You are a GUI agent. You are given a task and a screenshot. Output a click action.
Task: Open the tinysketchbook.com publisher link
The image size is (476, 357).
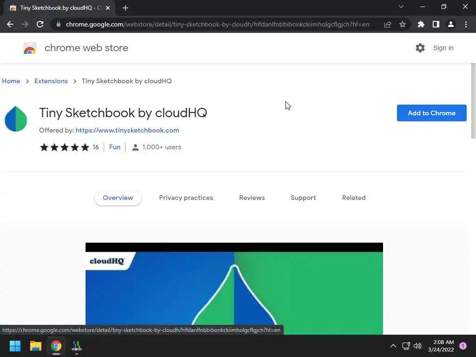click(127, 130)
